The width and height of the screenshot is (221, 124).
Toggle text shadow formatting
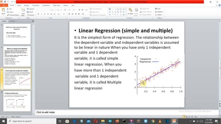click(x=48, y=14)
